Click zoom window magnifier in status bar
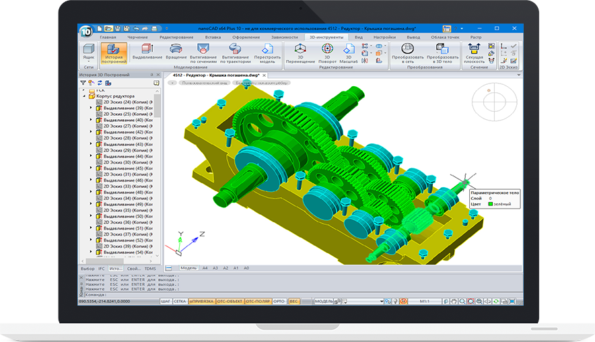595x342 pixels. 470,302
